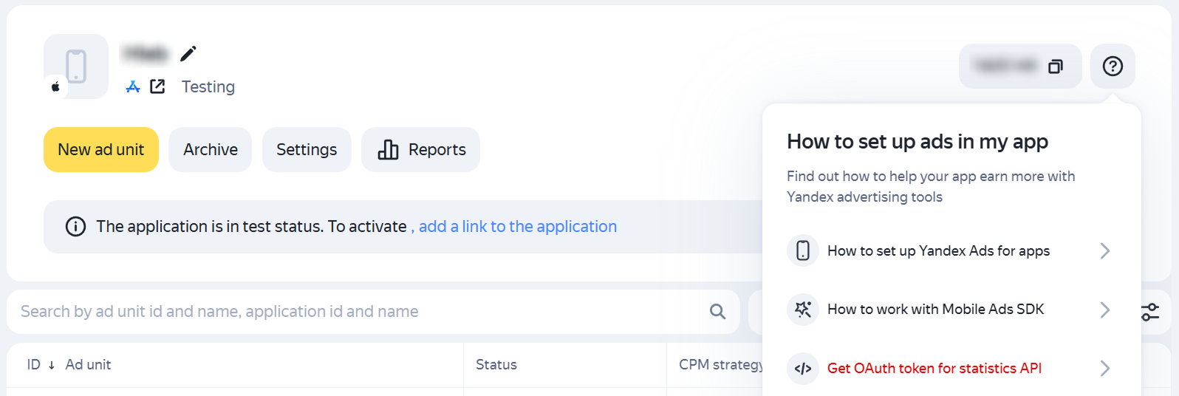Click the Ad unit column header
1179x396 pixels.
click(x=88, y=365)
